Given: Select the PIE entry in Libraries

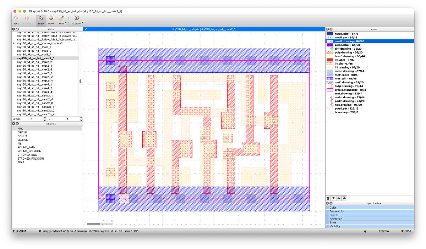Looking at the screenshot, I should pos(20,144).
